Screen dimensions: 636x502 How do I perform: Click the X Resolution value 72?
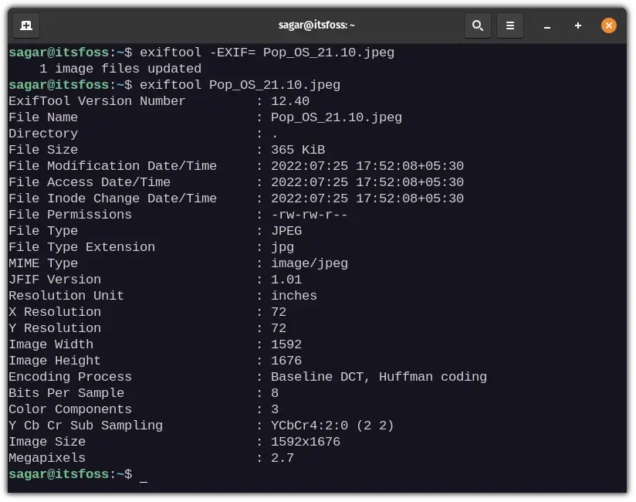coord(279,312)
